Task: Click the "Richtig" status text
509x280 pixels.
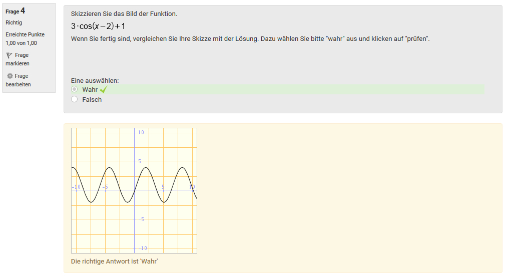Action: [x=14, y=22]
